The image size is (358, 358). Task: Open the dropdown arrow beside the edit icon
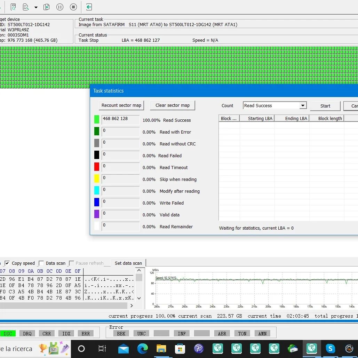(x=35, y=7)
